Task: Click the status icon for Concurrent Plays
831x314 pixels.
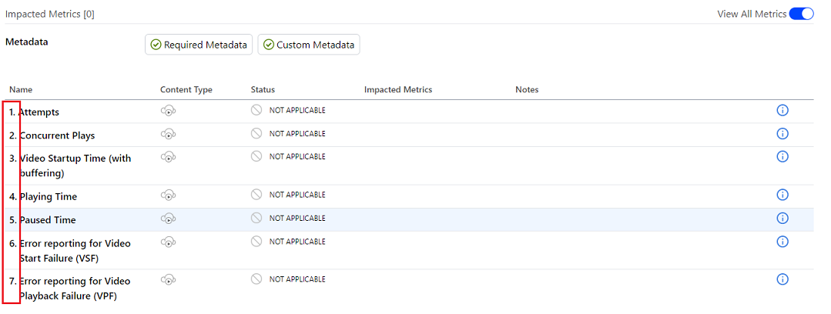Action: coord(256,134)
